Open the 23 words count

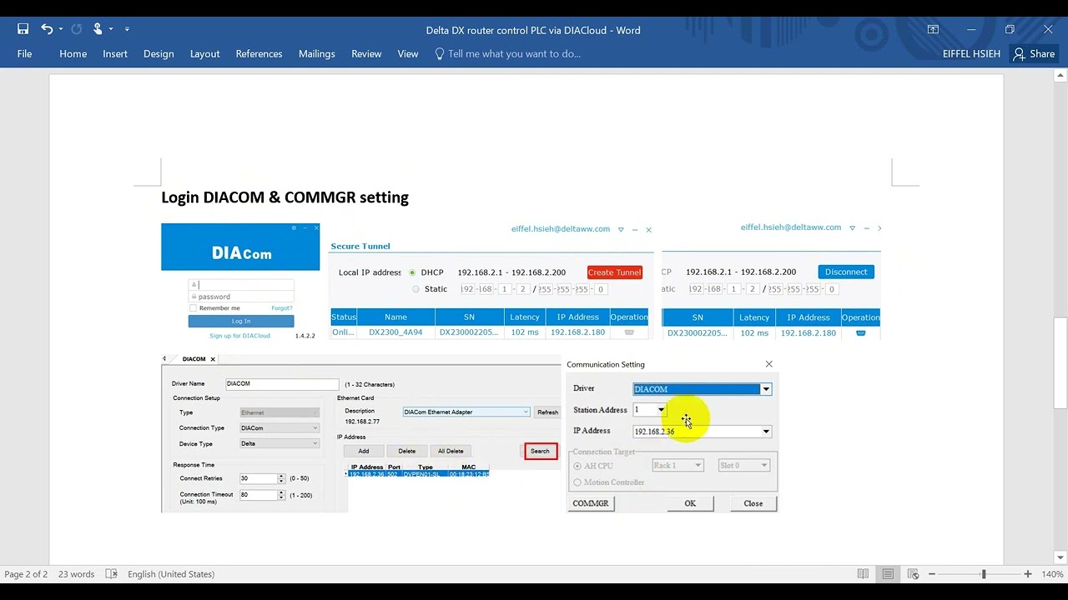(x=76, y=574)
